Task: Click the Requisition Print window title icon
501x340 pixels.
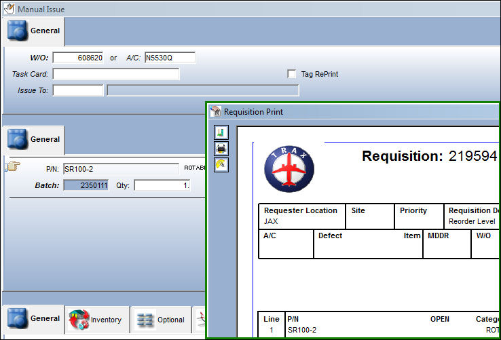Action: click(x=216, y=111)
